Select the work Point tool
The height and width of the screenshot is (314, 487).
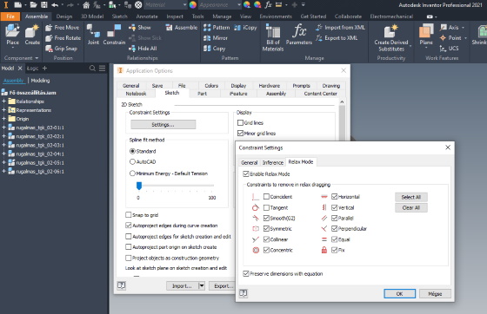[450, 38]
